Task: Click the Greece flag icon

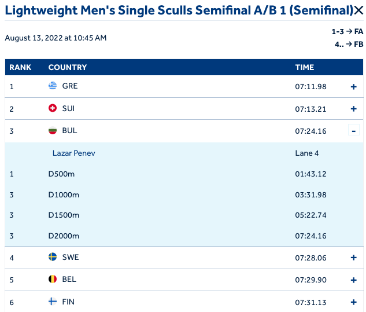Action: point(53,86)
